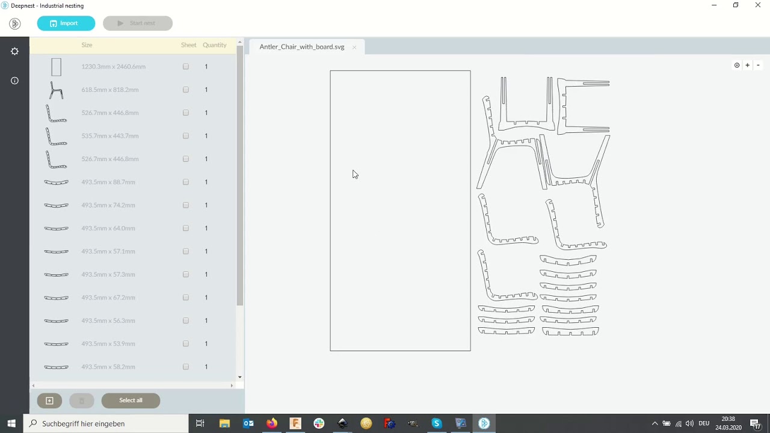Image resolution: width=770 pixels, height=433 pixels.
Task: Zoom in with the plus icon
Action: tap(748, 65)
